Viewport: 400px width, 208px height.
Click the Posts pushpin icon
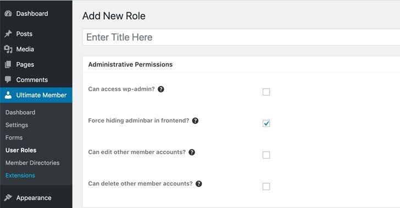pyautogui.click(x=8, y=34)
